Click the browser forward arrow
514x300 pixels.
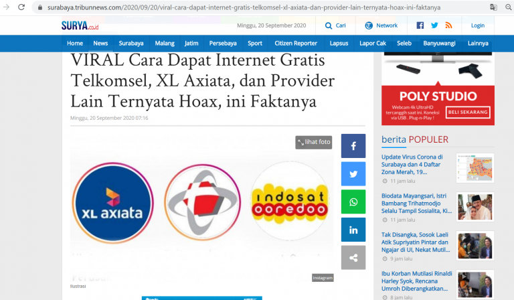6,7
